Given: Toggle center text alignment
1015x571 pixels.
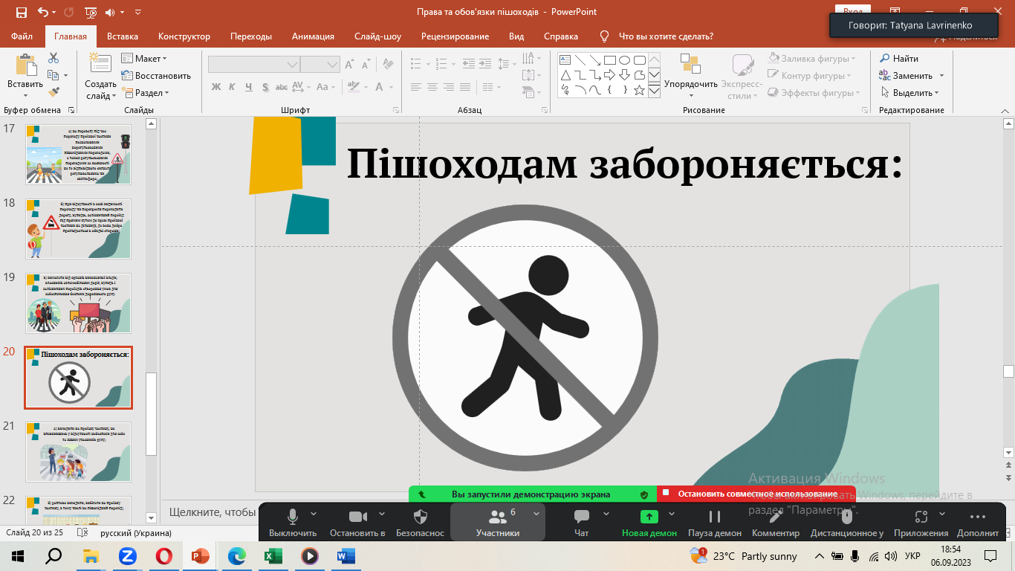Looking at the screenshot, I should pos(432,87).
